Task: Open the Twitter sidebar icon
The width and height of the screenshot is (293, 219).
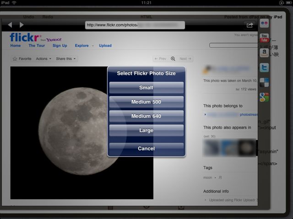Action: (x=264, y=68)
